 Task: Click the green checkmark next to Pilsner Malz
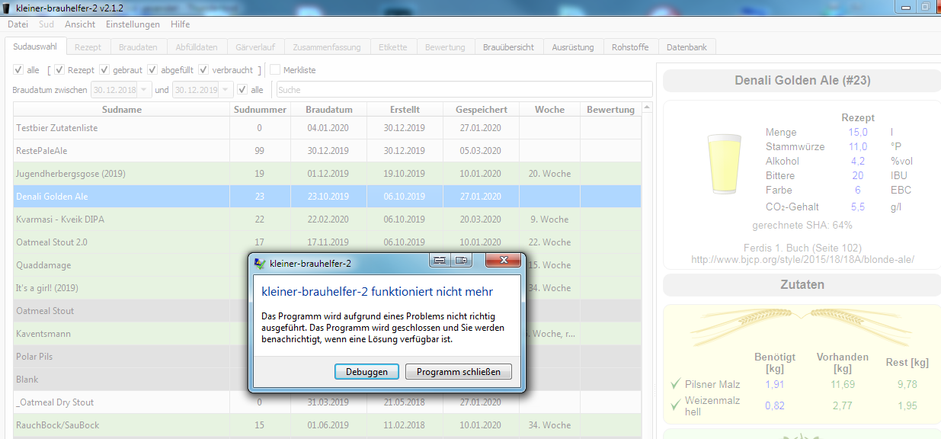coord(674,384)
